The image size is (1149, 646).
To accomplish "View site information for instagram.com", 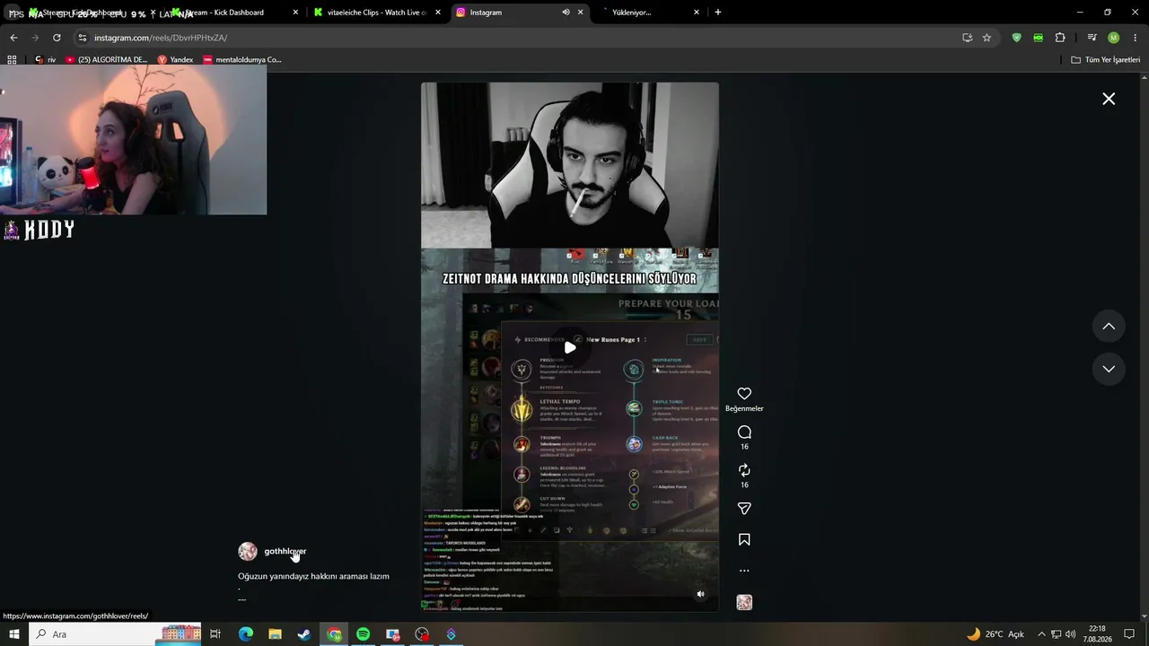I will pyautogui.click(x=83, y=38).
